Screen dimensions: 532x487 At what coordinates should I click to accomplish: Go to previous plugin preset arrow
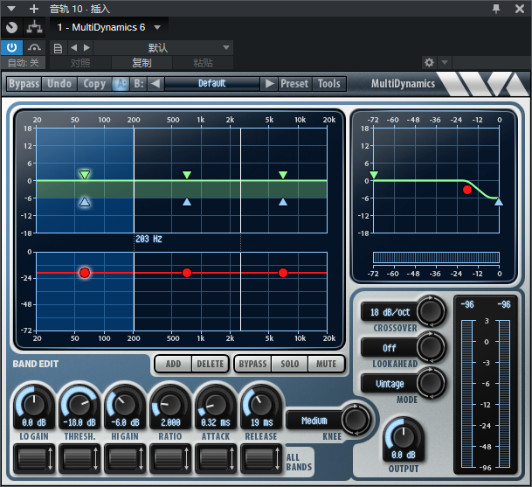point(155,84)
